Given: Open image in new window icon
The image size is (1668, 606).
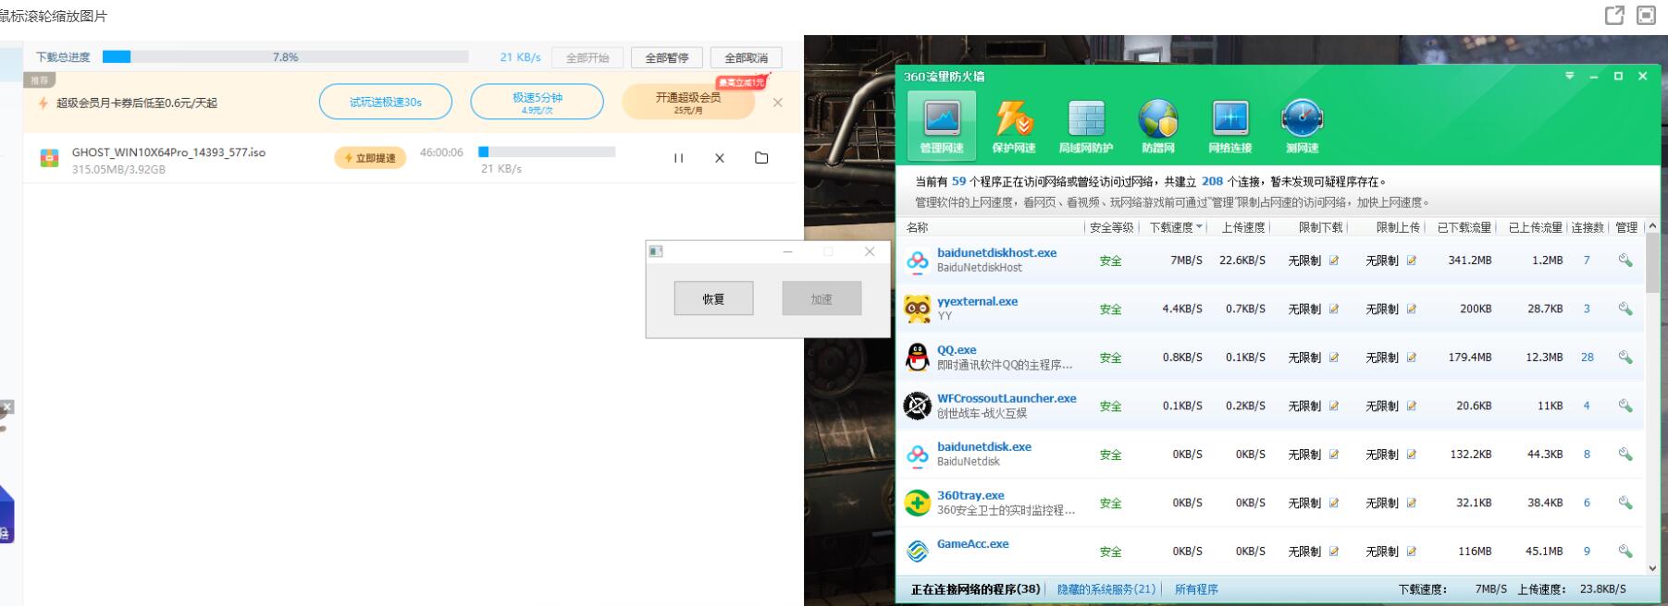Looking at the screenshot, I should 1614,16.
